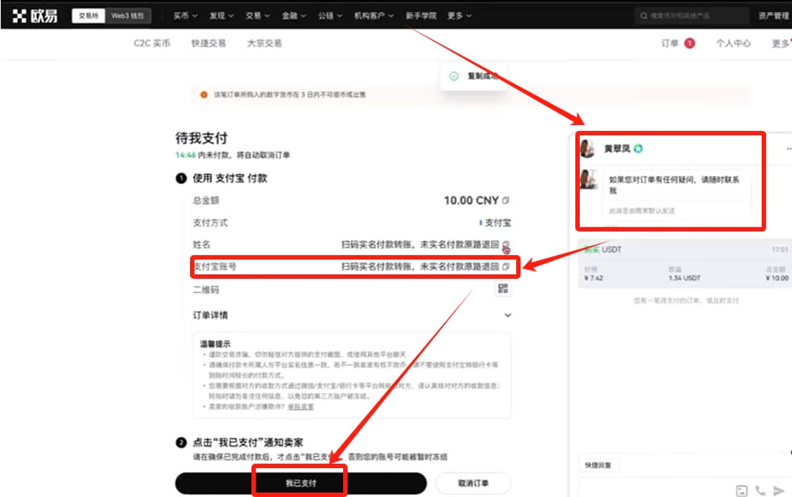Click the 取消订单 button
Viewport: 792px width, 497px height.
point(473,484)
